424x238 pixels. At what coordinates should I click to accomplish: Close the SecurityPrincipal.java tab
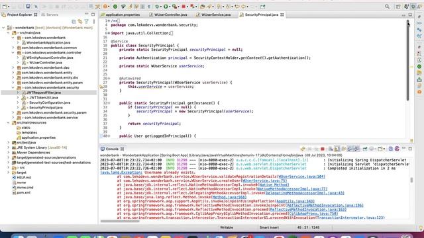282,15
